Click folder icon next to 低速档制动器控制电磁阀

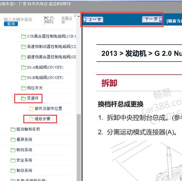pyautogui.click(x=24, y=47)
